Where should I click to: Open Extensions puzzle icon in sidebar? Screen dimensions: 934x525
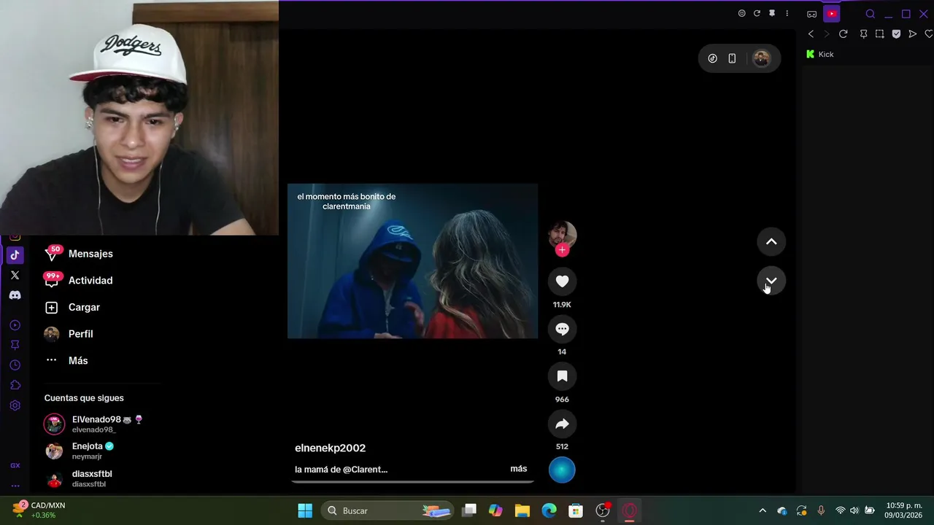(x=15, y=385)
